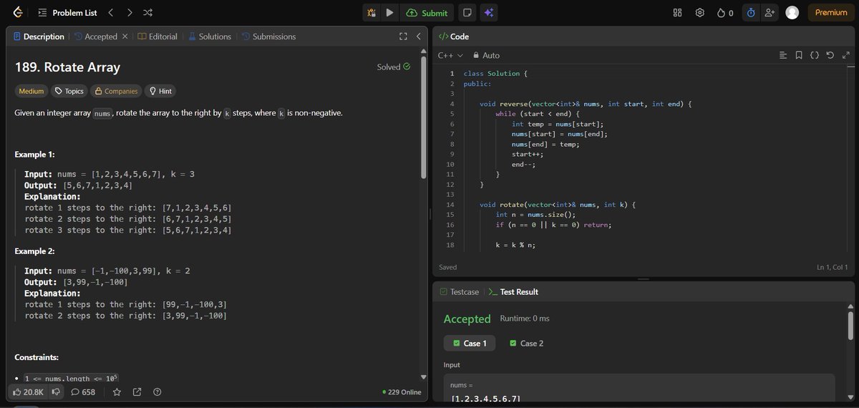Click the Solved status label

point(394,67)
